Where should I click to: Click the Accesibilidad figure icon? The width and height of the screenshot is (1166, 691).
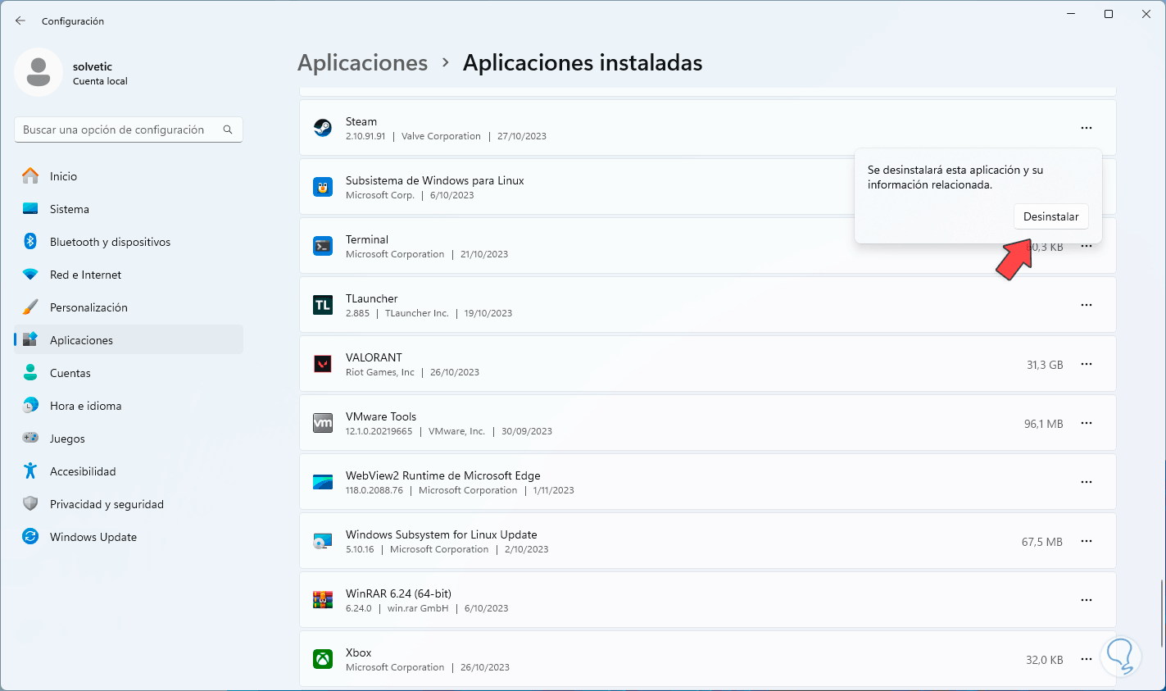tap(30, 471)
